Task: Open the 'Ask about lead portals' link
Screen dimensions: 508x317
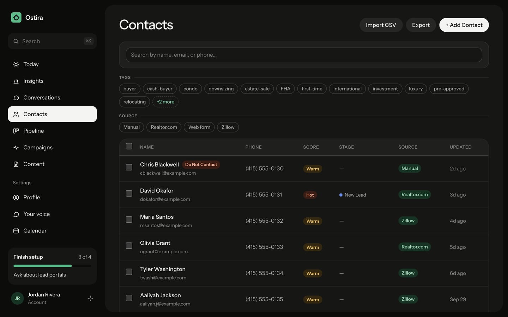Action: click(40, 275)
